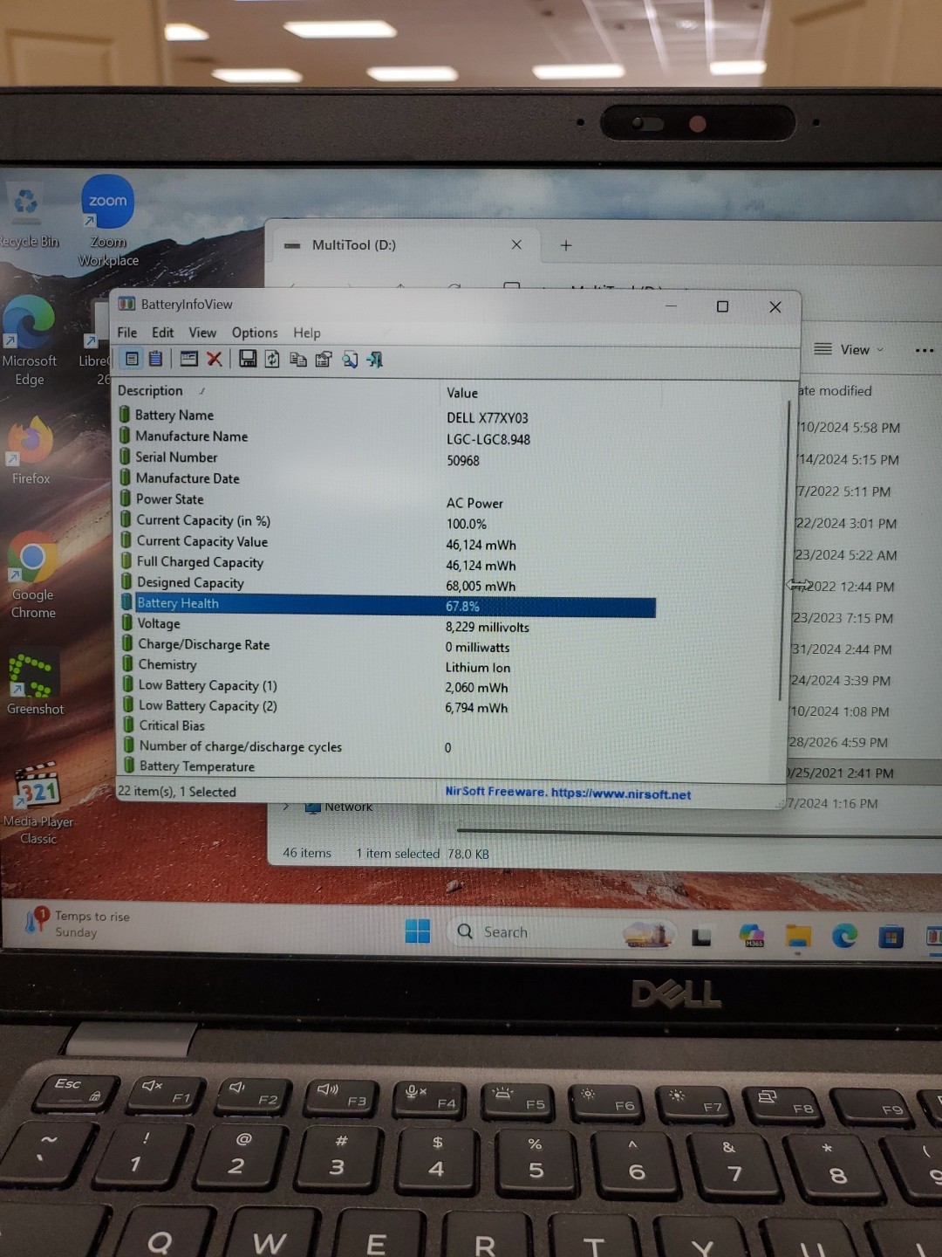Select the Manufacture Name row
Image resolution: width=942 pixels, height=1257 pixels.
click(x=388, y=436)
